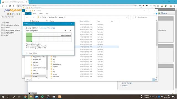Open the File tab in Explorer ribbon

click(x=28, y=13)
